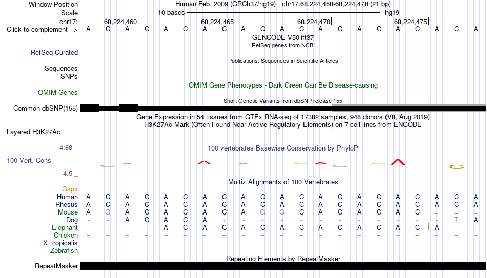Click the first thick black dbSNP block
This screenshot has width=487, height=278.
[90, 109]
